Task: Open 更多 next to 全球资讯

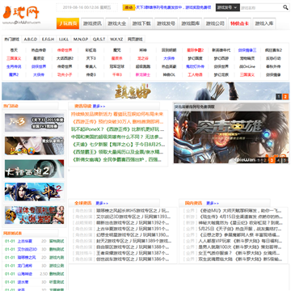Action: pyautogui.click(x=102, y=203)
